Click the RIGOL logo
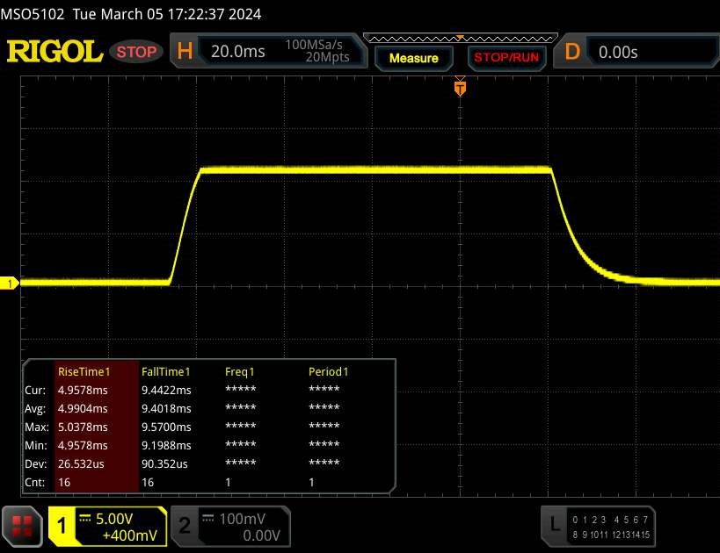 pos(55,51)
